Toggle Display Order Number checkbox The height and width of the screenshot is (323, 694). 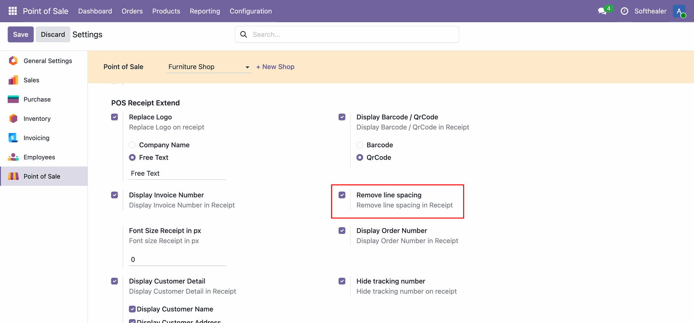tap(342, 231)
